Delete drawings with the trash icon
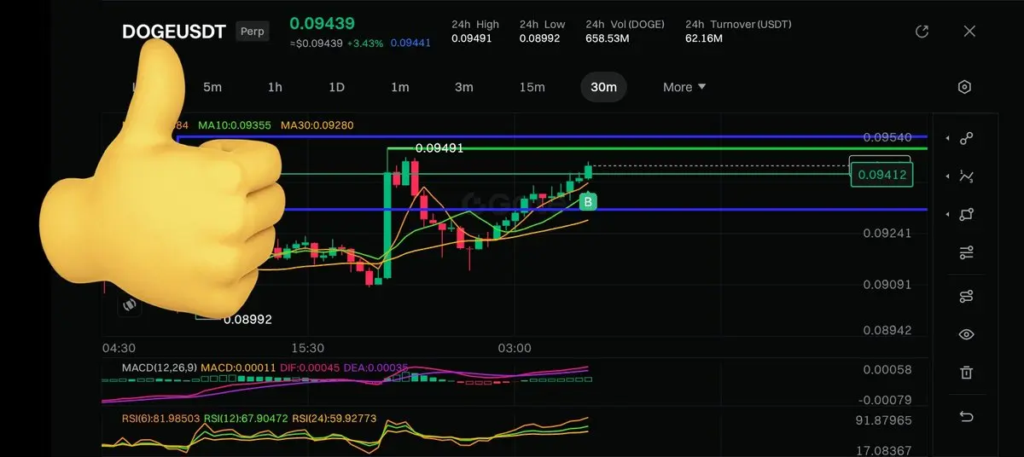The image size is (1024, 457). click(966, 373)
